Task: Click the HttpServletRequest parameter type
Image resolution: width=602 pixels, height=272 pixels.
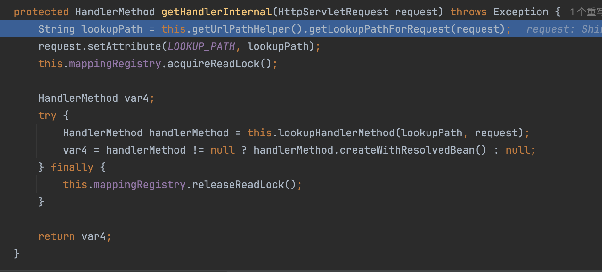Action: tap(333, 12)
